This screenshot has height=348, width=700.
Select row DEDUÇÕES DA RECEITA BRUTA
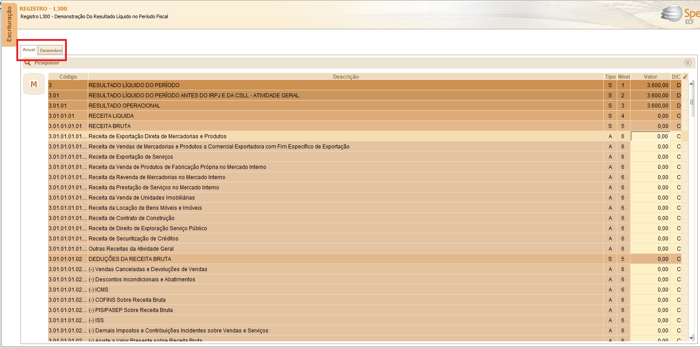pos(368,259)
